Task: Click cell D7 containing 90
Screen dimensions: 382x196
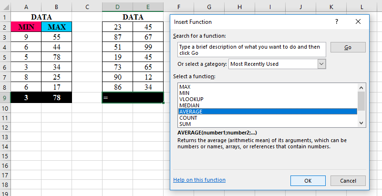Action: pyautogui.click(x=117, y=77)
